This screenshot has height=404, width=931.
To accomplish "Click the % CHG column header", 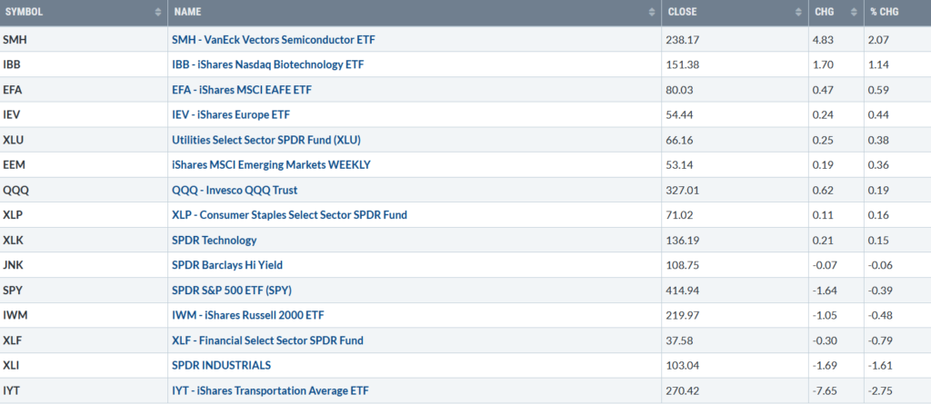I will (x=897, y=12).
